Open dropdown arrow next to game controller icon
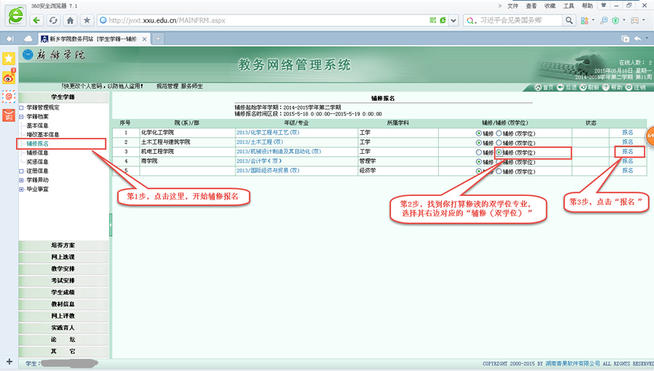Image resolution: width=654 pixels, height=371 pixels. (644, 20)
